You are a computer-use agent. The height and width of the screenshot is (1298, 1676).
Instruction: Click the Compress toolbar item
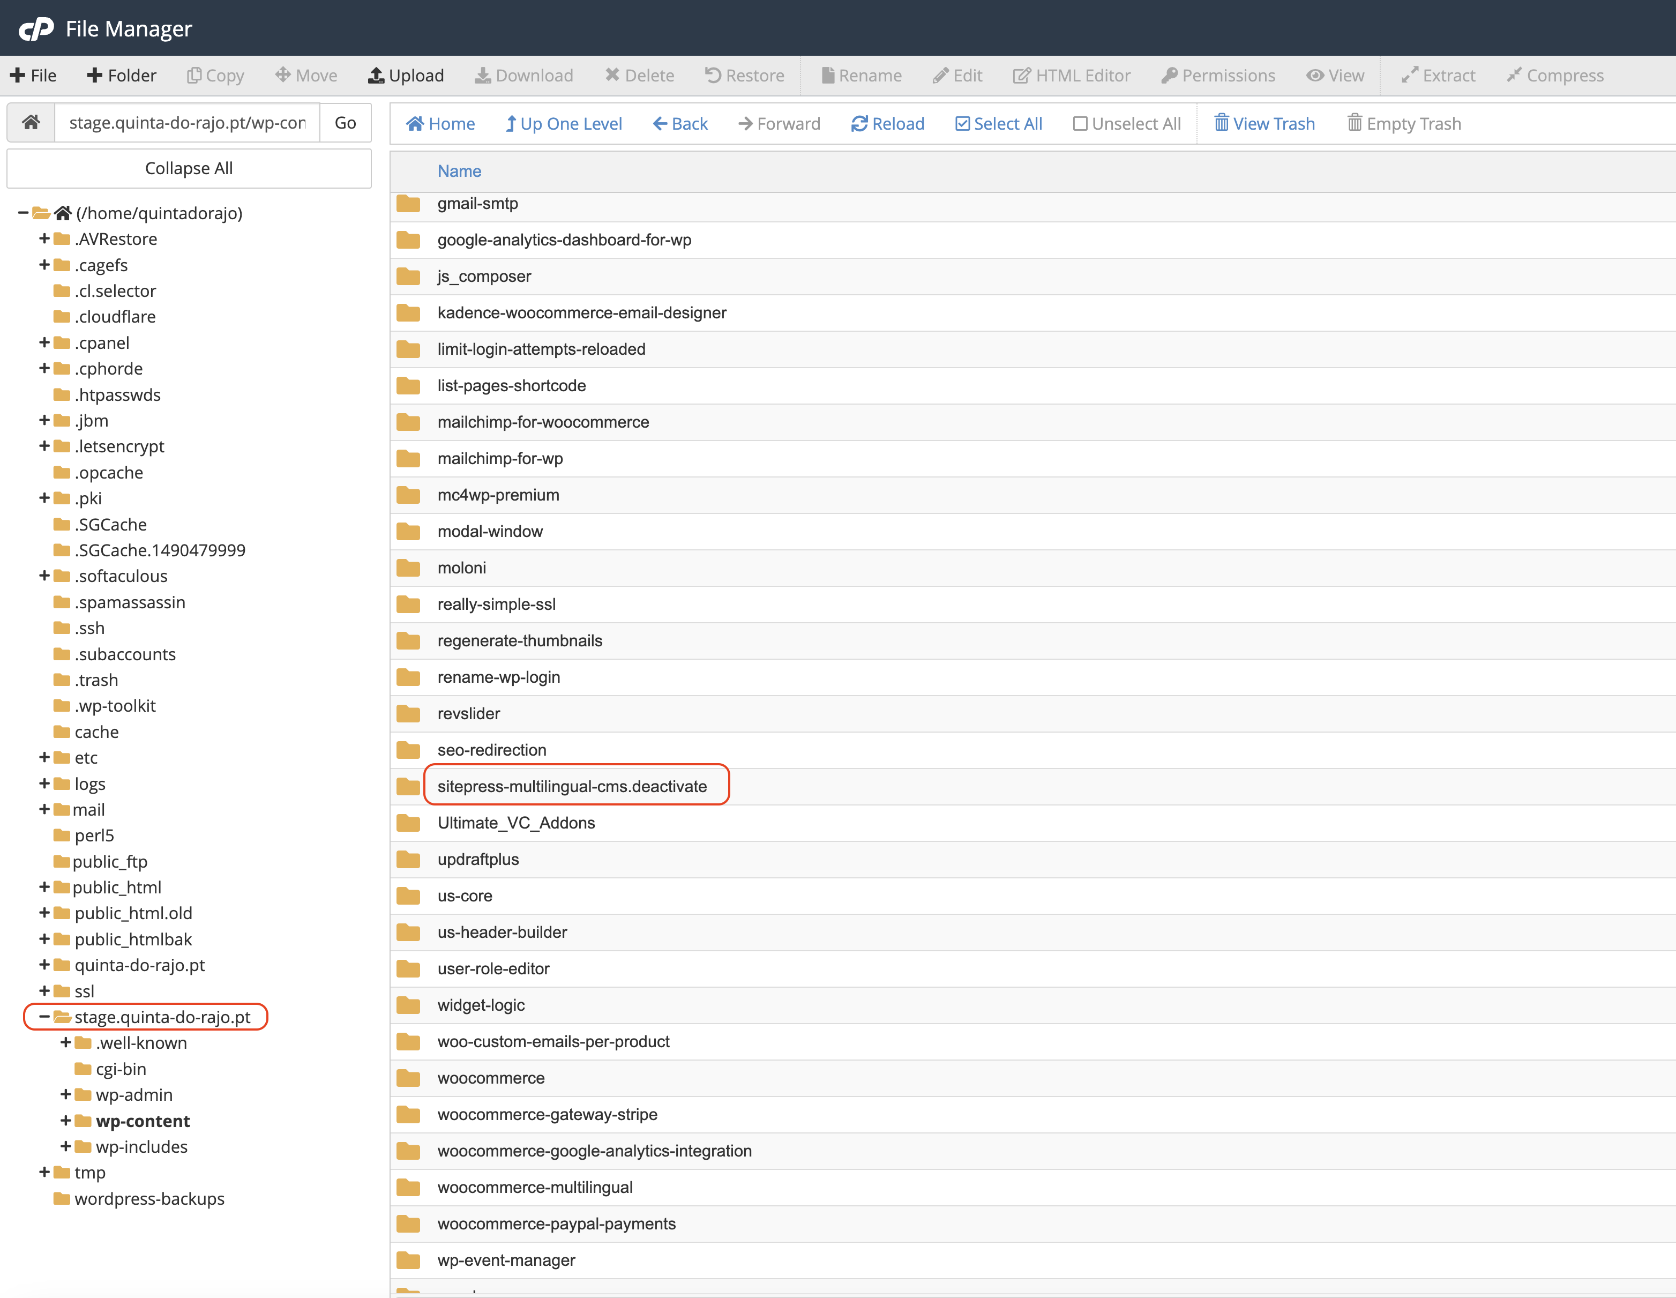[1555, 75]
